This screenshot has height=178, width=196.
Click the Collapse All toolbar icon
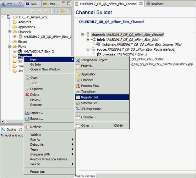(56, 11)
